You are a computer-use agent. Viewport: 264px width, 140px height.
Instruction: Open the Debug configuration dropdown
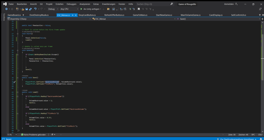53,9
